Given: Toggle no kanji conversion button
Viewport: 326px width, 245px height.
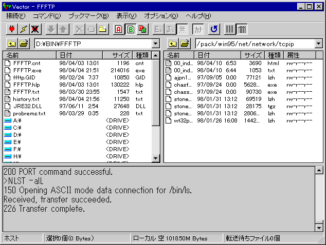Looking at the screenshot, I should (x=182, y=29).
